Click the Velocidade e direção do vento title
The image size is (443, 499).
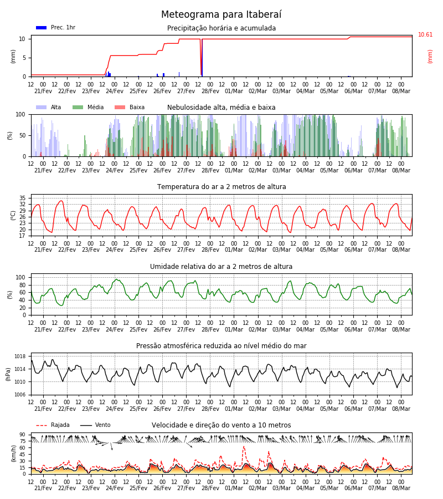[x=221, y=425]
